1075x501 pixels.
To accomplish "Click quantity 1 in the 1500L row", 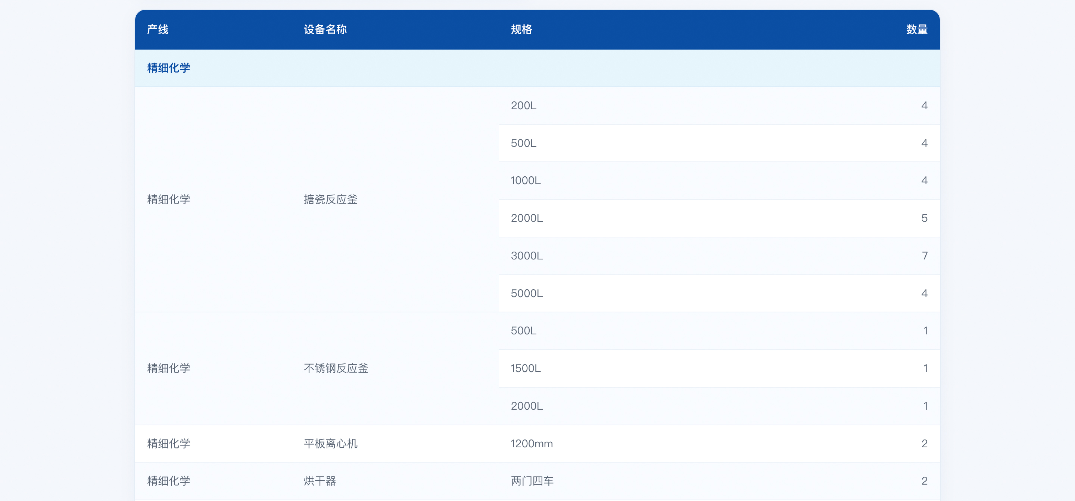I will 925,368.
